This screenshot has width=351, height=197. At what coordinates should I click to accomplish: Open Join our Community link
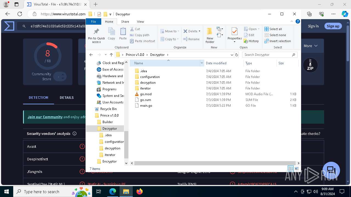click(45, 117)
